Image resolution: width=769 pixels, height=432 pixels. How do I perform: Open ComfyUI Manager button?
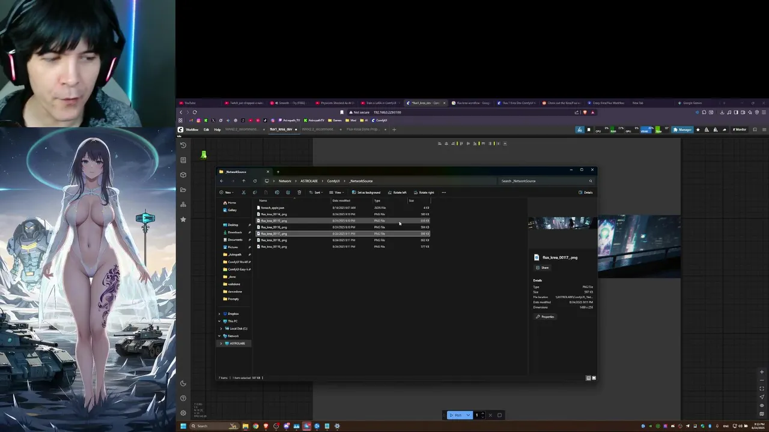682,130
